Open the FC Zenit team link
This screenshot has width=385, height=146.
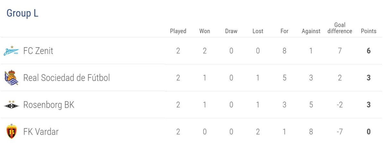(38, 51)
